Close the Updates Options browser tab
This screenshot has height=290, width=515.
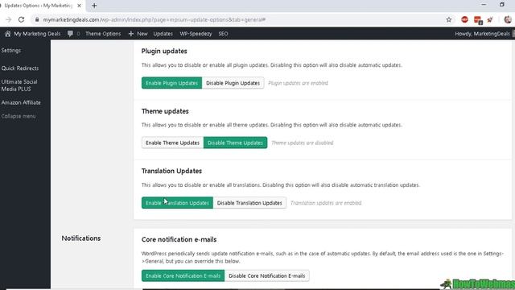tap(79, 6)
